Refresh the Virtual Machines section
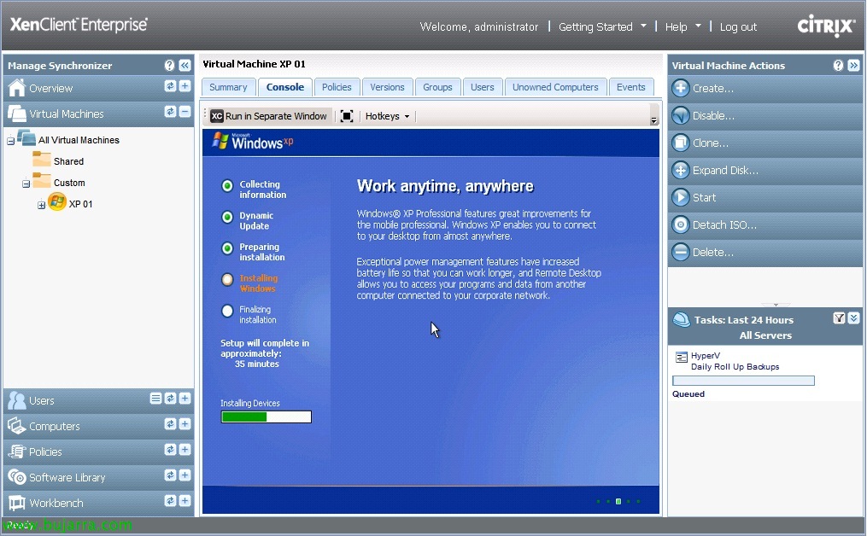867x536 pixels. (x=170, y=112)
